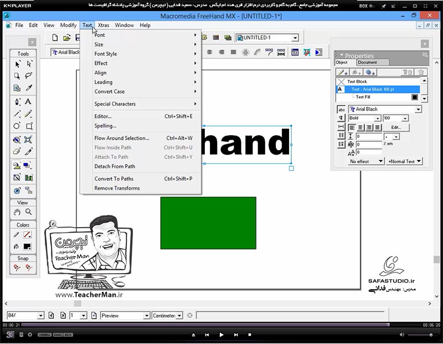Click the green rectangle on canvas
Image resolution: width=443 pixels, height=344 pixels.
pos(208,223)
